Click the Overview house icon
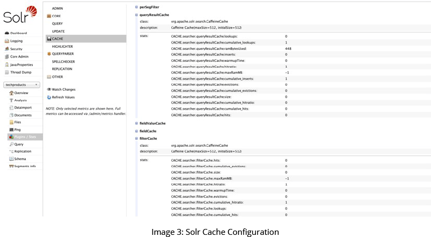 click(11, 93)
